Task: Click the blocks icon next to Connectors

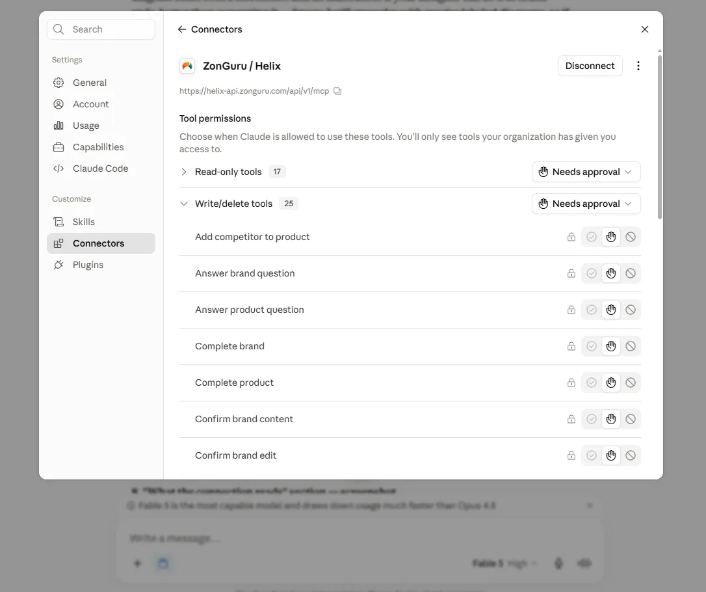Action: pyautogui.click(x=59, y=243)
